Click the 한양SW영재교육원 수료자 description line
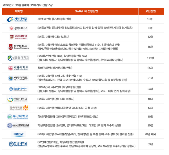The image size is (169, 155). pos(86,146)
